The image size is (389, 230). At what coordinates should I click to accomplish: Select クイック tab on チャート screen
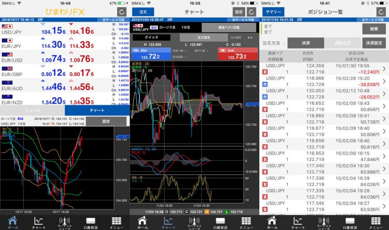[x=151, y=38]
